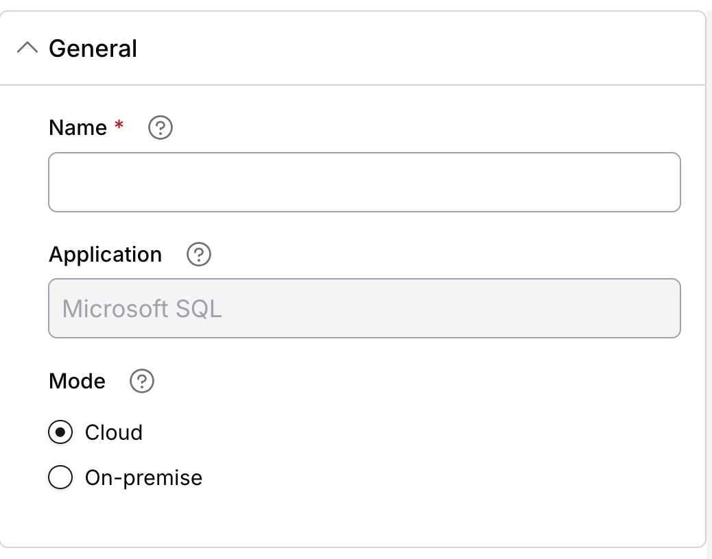Focus the empty Name text box

364,182
